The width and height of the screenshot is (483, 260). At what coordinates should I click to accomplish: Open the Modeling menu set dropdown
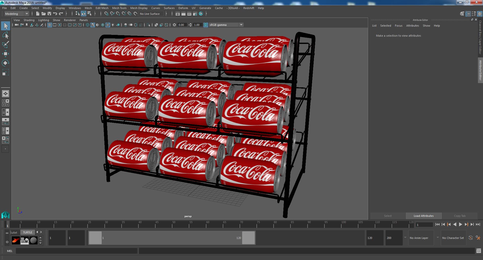pos(17,14)
